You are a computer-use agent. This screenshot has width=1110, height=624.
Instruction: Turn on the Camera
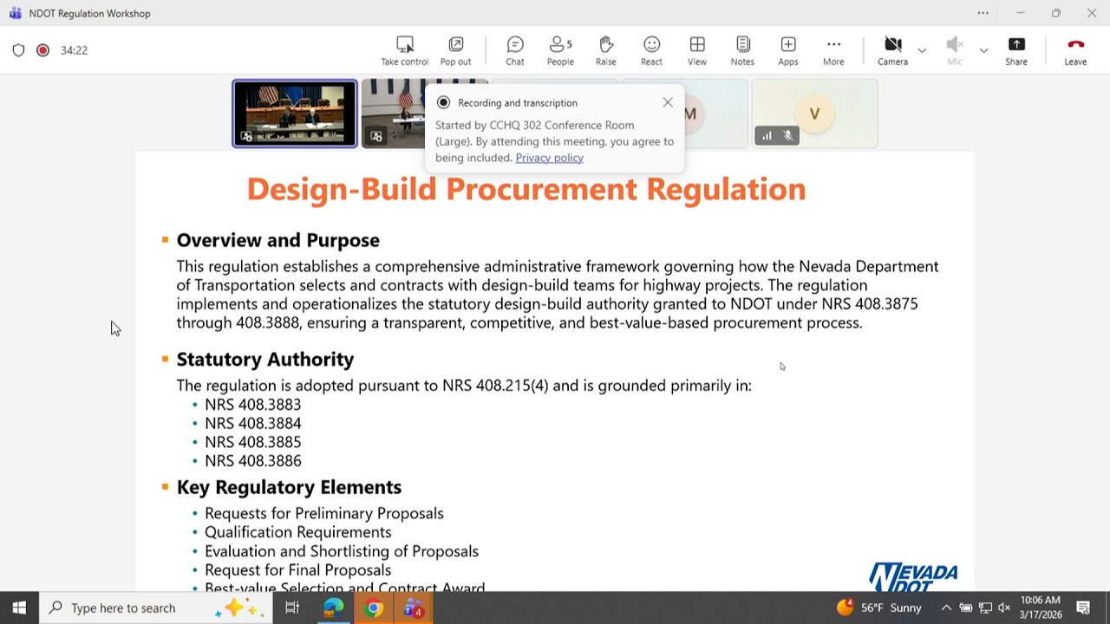[892, 51]
